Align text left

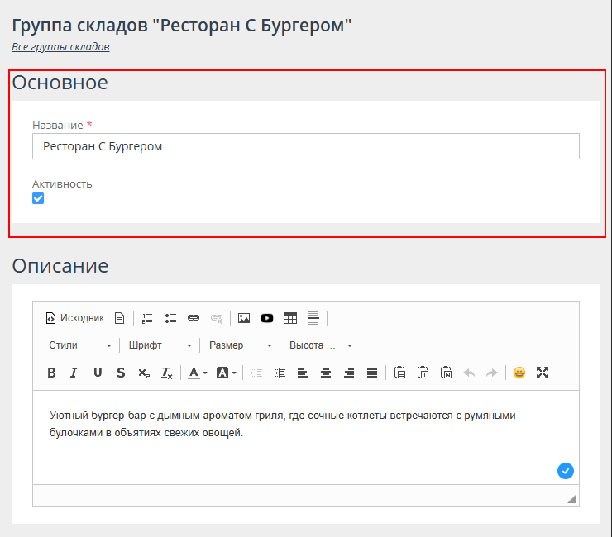pos(303,373)
